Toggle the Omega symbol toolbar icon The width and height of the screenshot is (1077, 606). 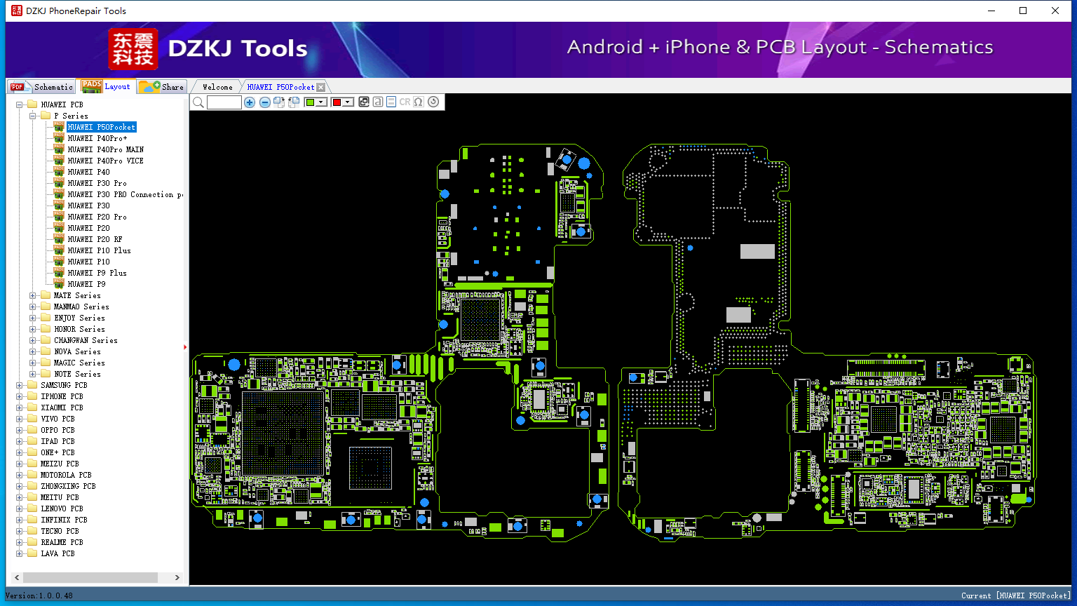coord(419,102)
